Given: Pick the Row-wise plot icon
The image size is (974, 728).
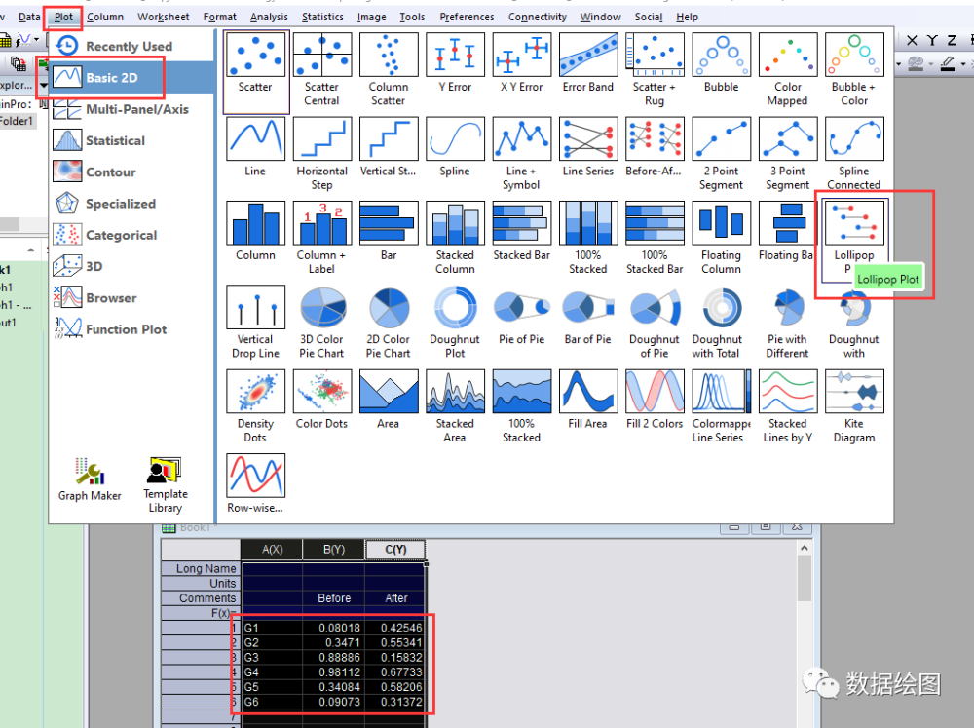Looking at the screenshot, I should [x=255, y=475].
